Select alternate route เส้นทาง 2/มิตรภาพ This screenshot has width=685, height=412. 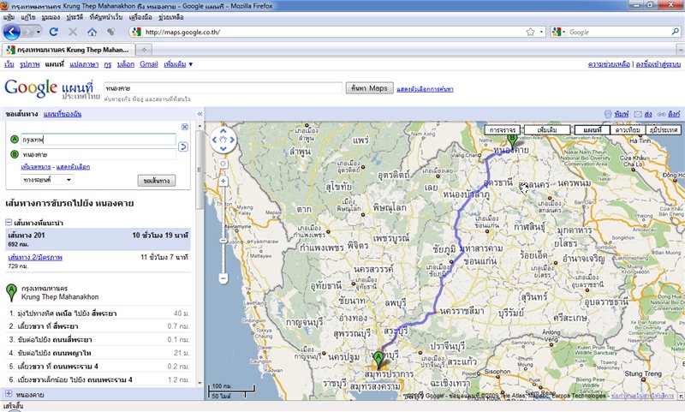coord(35,257)
